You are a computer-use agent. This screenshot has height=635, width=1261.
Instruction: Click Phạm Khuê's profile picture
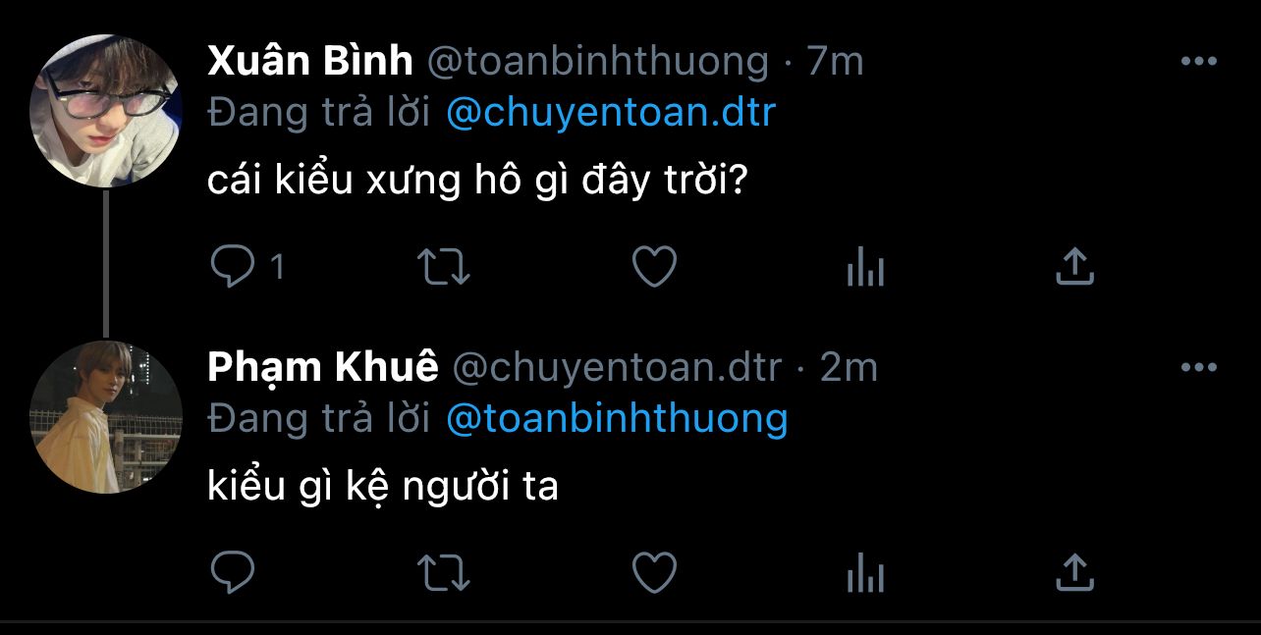(x=106, y=417)
